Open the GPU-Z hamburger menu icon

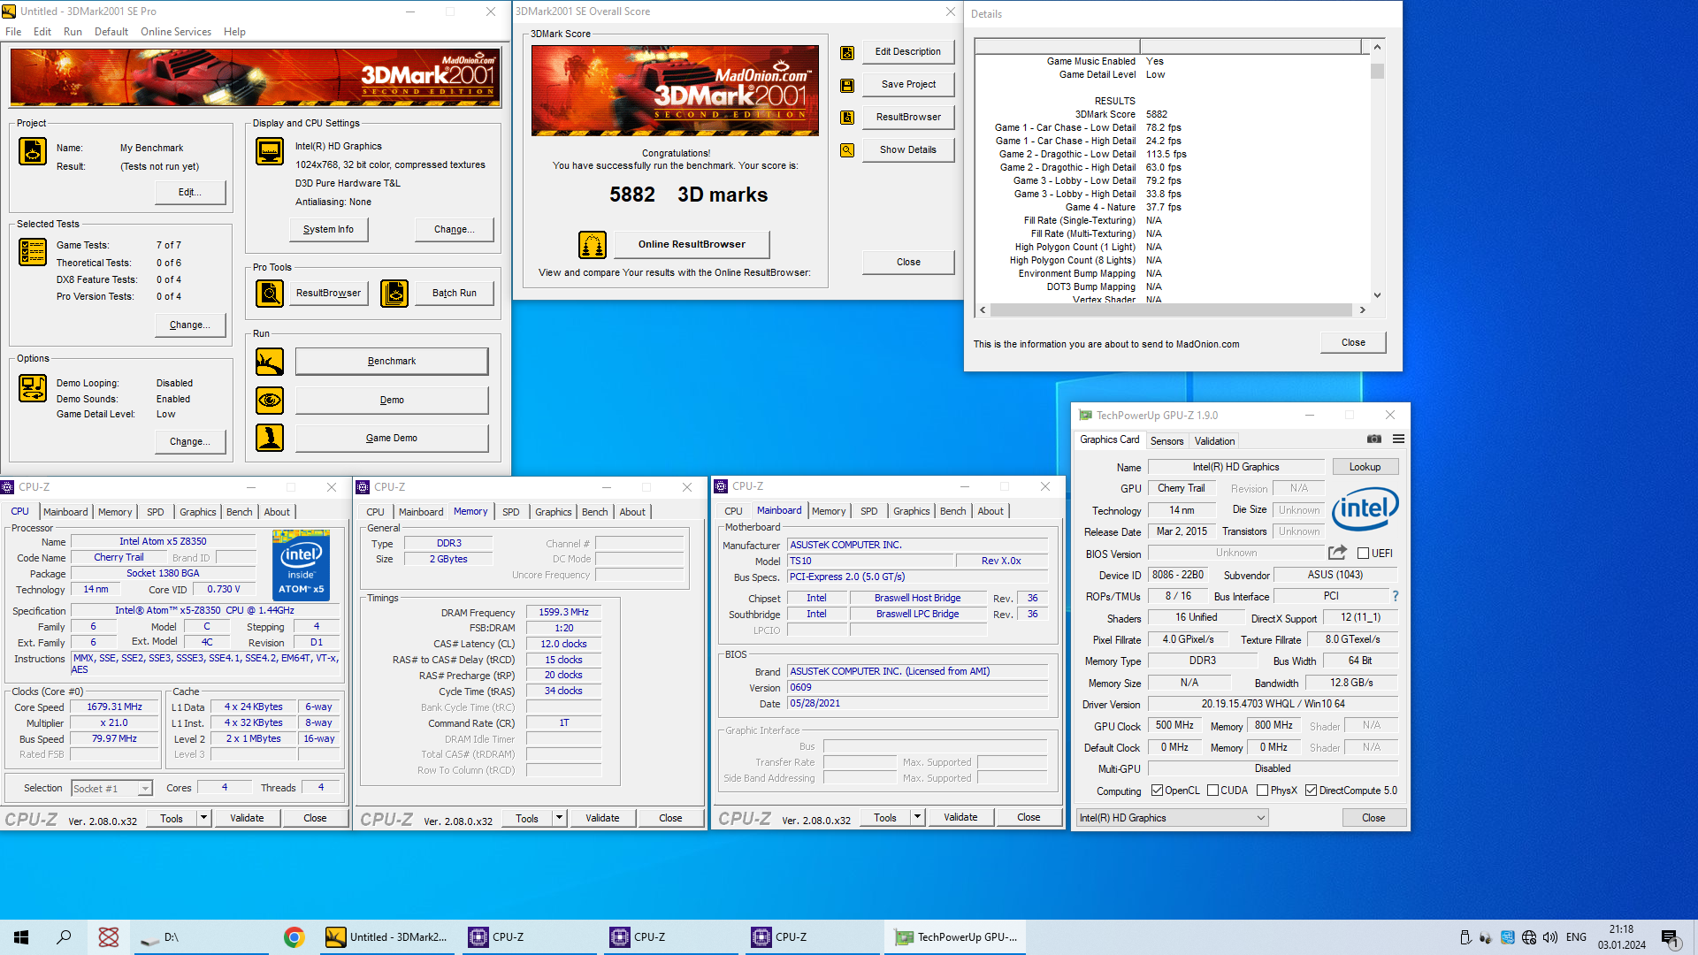(x=1398, y=439)
